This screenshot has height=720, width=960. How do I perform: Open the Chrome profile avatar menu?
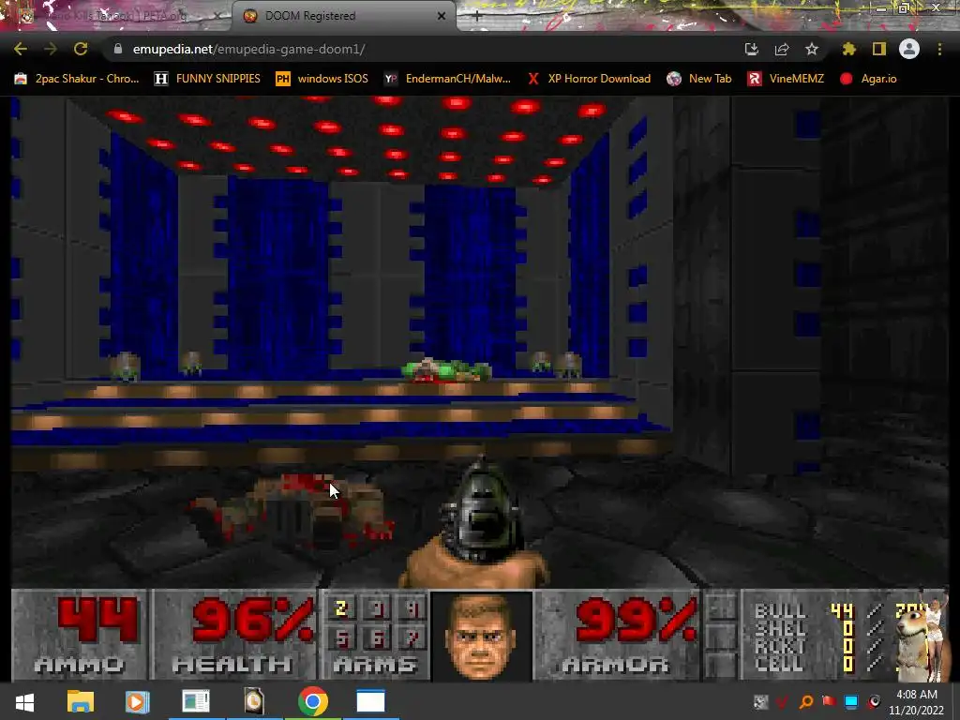coord(909,49)
